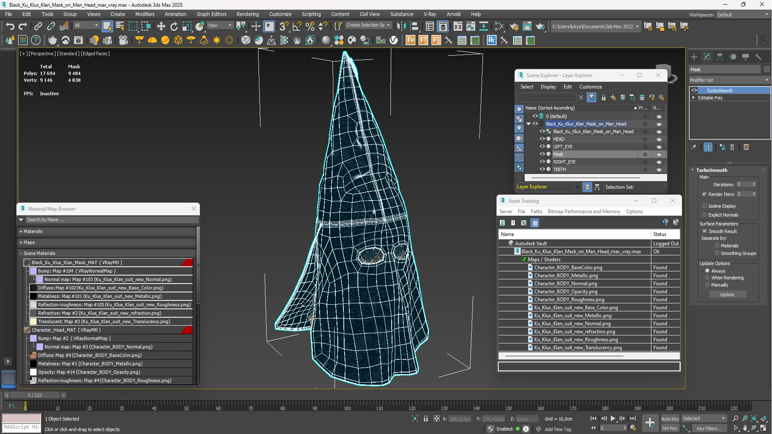Click the Redo arrow icon
The image size is (772, 434).
coord(23,27)
